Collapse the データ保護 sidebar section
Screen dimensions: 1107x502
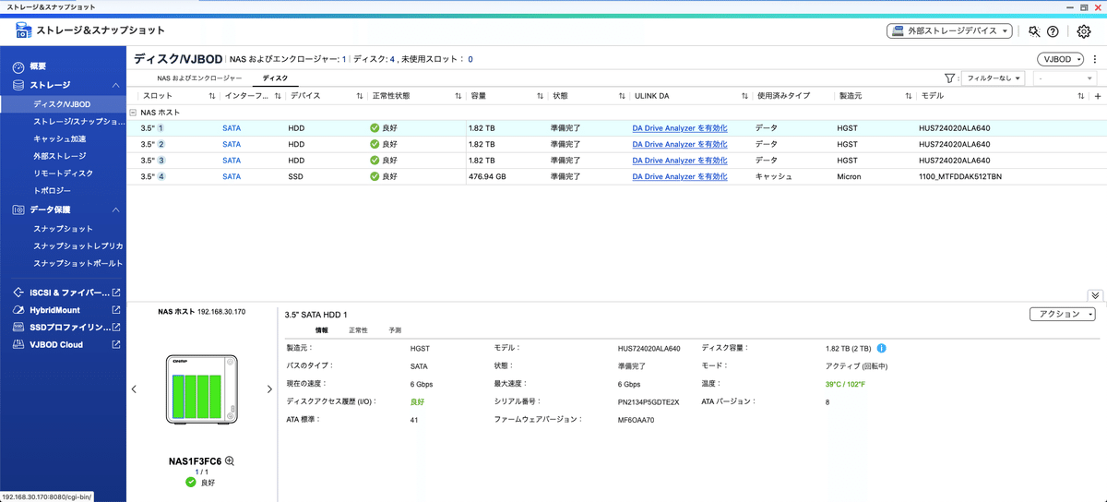click(x=116, y=209)
